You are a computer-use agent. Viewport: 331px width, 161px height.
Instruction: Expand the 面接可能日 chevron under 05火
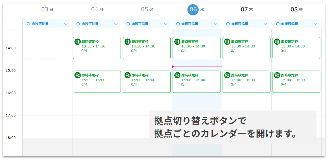click(166, 24)
